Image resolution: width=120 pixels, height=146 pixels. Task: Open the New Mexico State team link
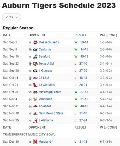pyautogui.click(x=51, y=113)
